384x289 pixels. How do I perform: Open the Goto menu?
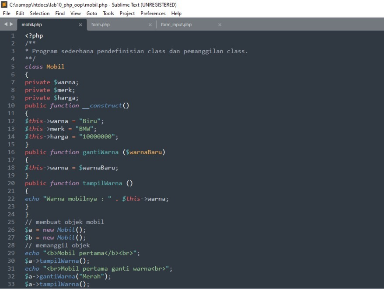coord(92,14)
